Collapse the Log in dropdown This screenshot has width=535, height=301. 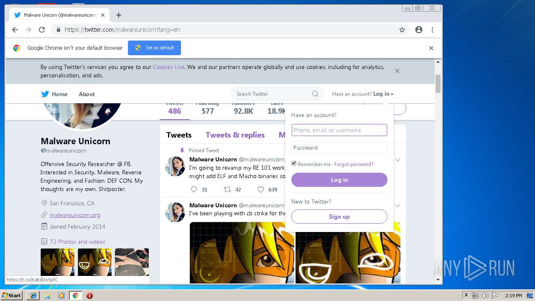383,94
